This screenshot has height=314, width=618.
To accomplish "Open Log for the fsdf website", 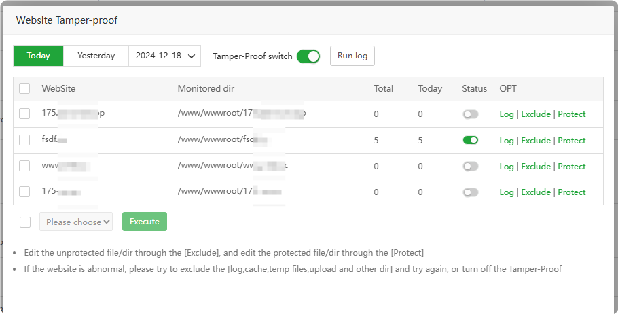I will click(506, 141).
